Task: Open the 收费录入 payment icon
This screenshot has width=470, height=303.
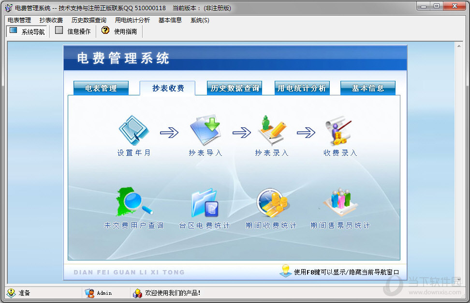Action: tap(338, 131)
